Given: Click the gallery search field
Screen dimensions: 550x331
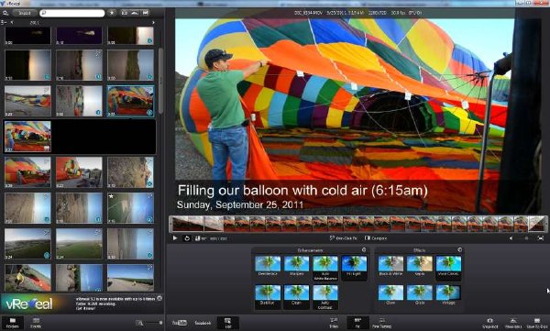Looking at the screenshot, I should (72, 13).
